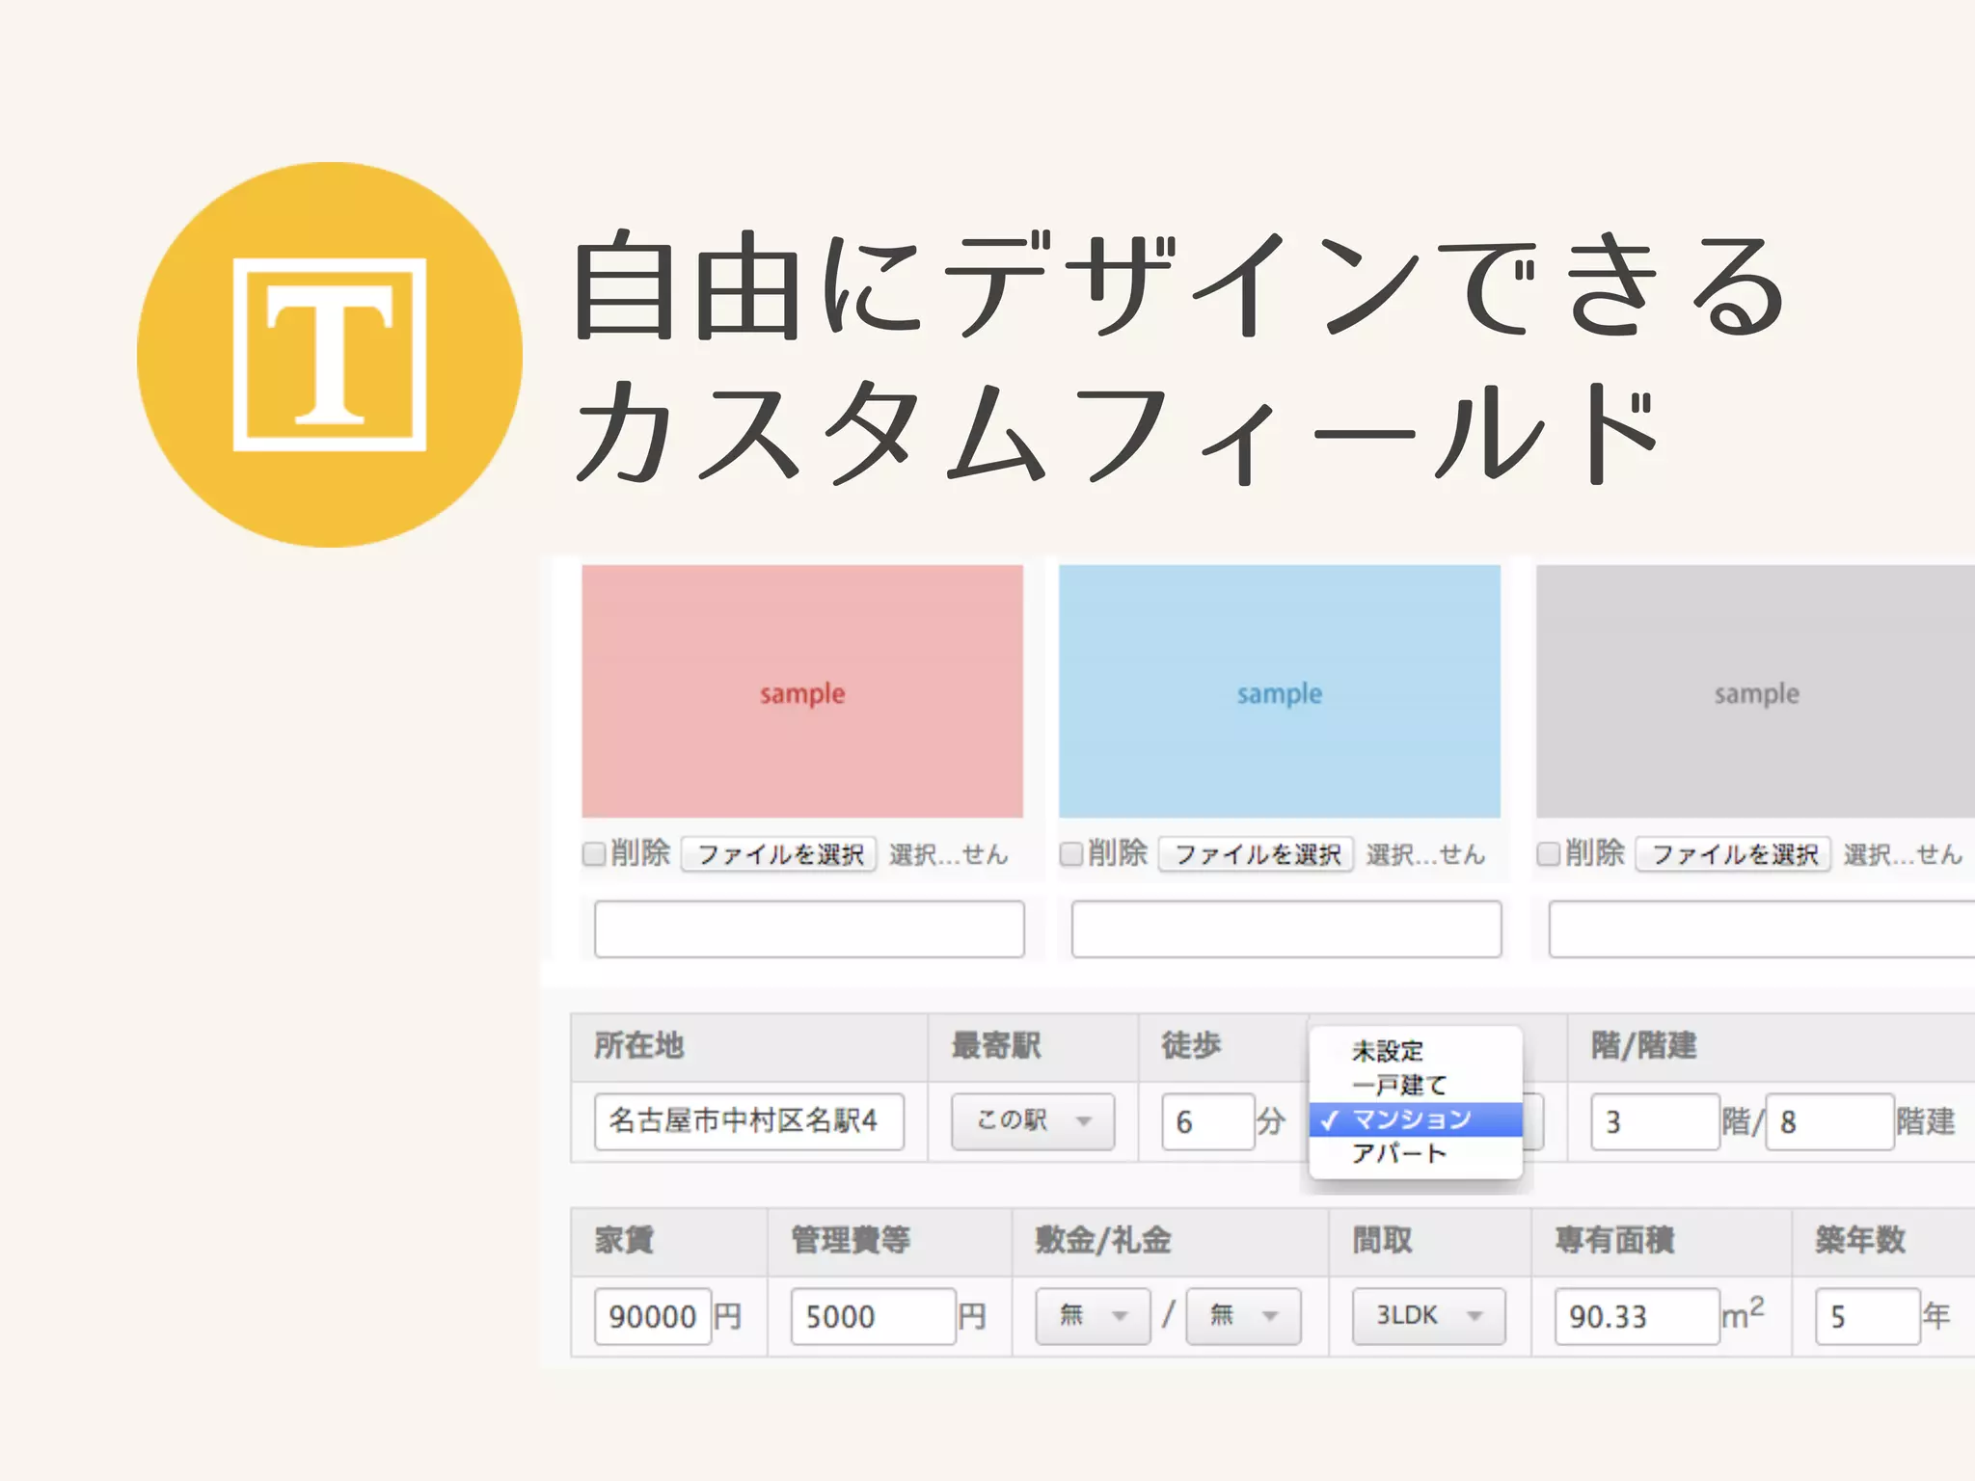Click the total floors field showing 8
The height and width of the screenshot is (1481, 1975).
[1830, 1121]
